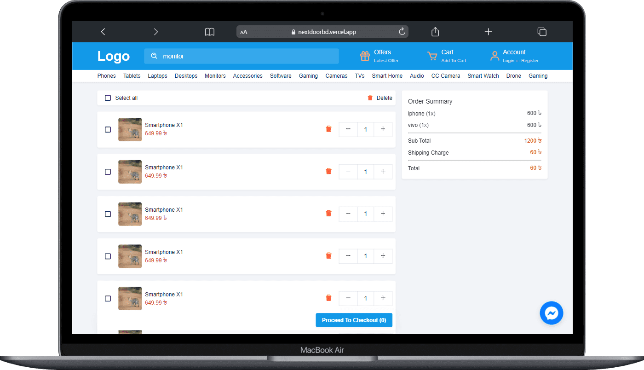Decrease quantity of second cart item
644x370 pixels.
[x=348, y=172]
